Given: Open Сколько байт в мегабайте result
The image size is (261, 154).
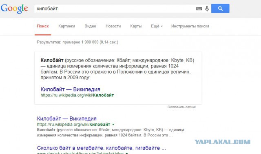Looking at the screenshot, I should coord(102,148).
